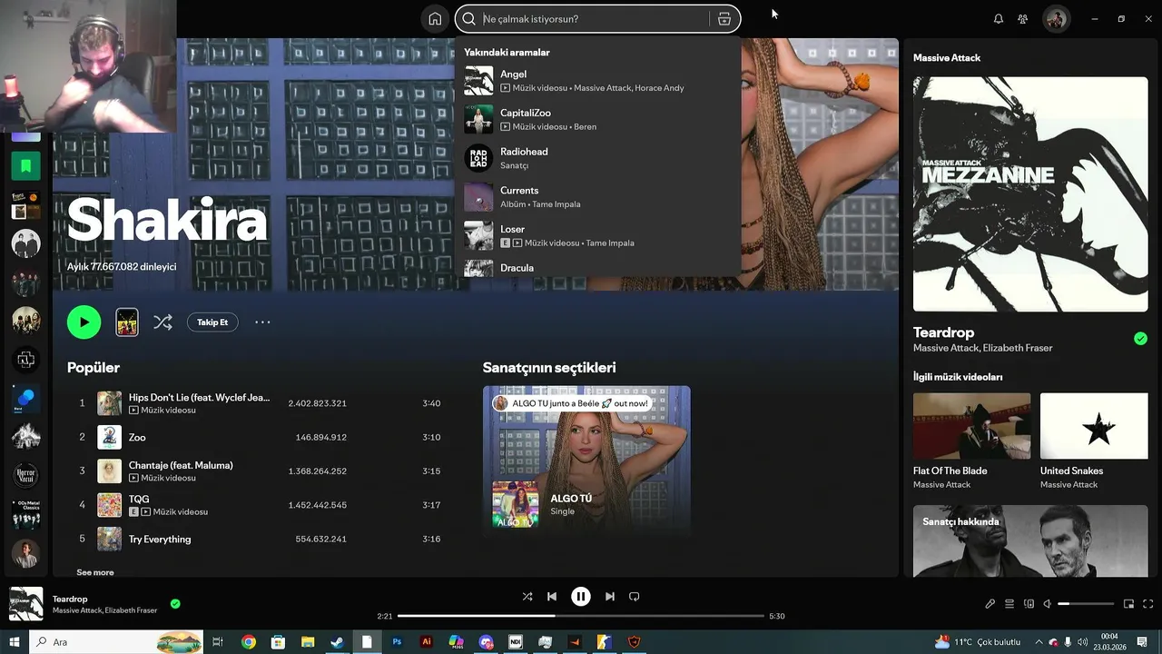Screen dimensions: 1162x654
Task: Select Dracula from recent searches
Action: tap(597, 268)
